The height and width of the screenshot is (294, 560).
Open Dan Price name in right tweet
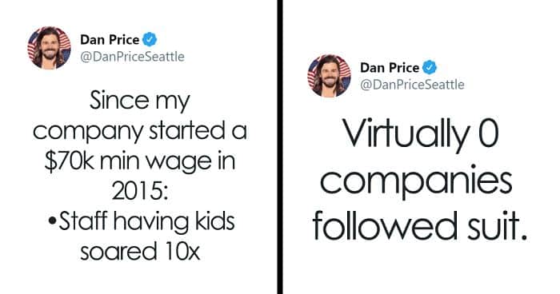[x=390, y=67]
